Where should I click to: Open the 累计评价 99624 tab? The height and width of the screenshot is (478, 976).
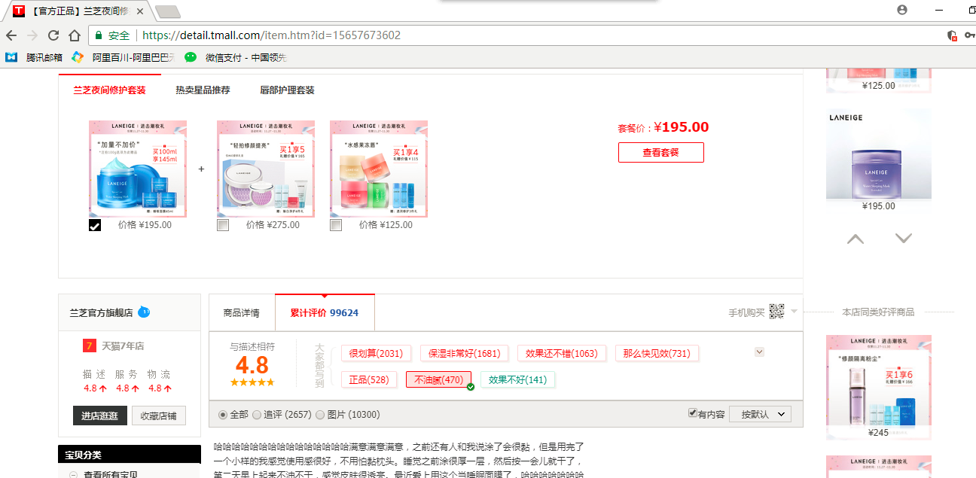[325, 313]
